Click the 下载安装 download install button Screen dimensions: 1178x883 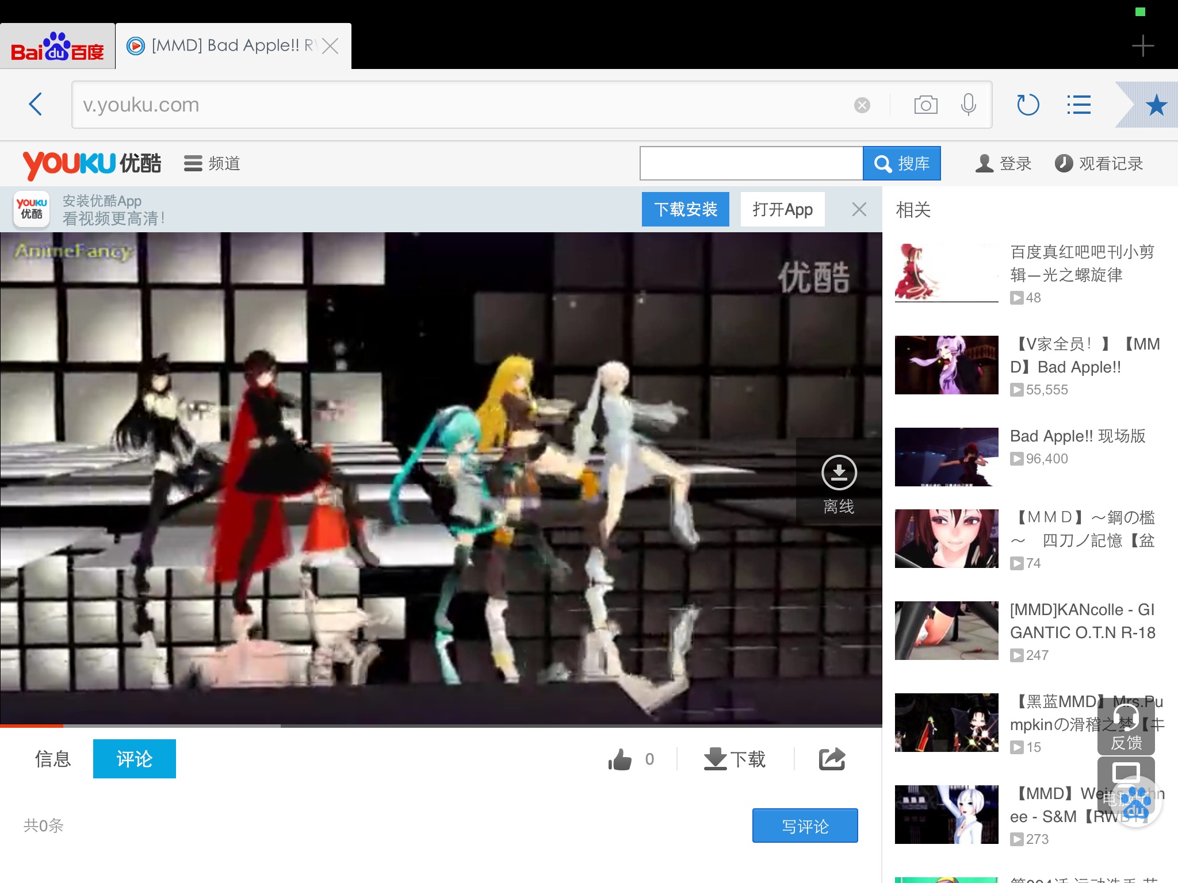(686, 209)
